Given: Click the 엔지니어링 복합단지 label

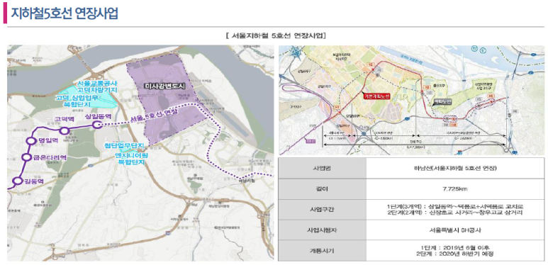Looking at the screenshot, I should [x=132, y=159].
